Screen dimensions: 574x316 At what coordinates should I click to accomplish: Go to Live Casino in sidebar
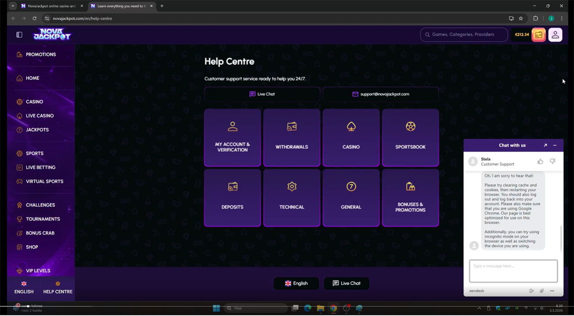pos(39,116)
